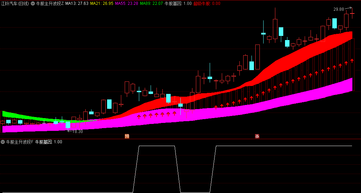Select the 江铃汽车(日线) stock title
Image resolution: width=361 pixels, height=193 pixels.
coord(15,3)
